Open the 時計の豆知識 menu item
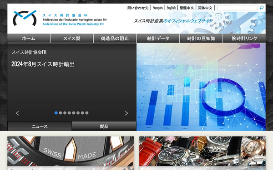Screen dimensions: 273x170 pyautogui.click(x=201, y=39)
